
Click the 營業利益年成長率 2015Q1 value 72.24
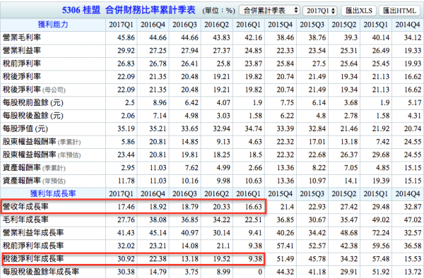(381, 233)
